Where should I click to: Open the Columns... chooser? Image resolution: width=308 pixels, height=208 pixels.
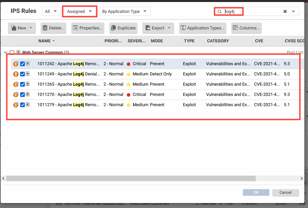246,28
